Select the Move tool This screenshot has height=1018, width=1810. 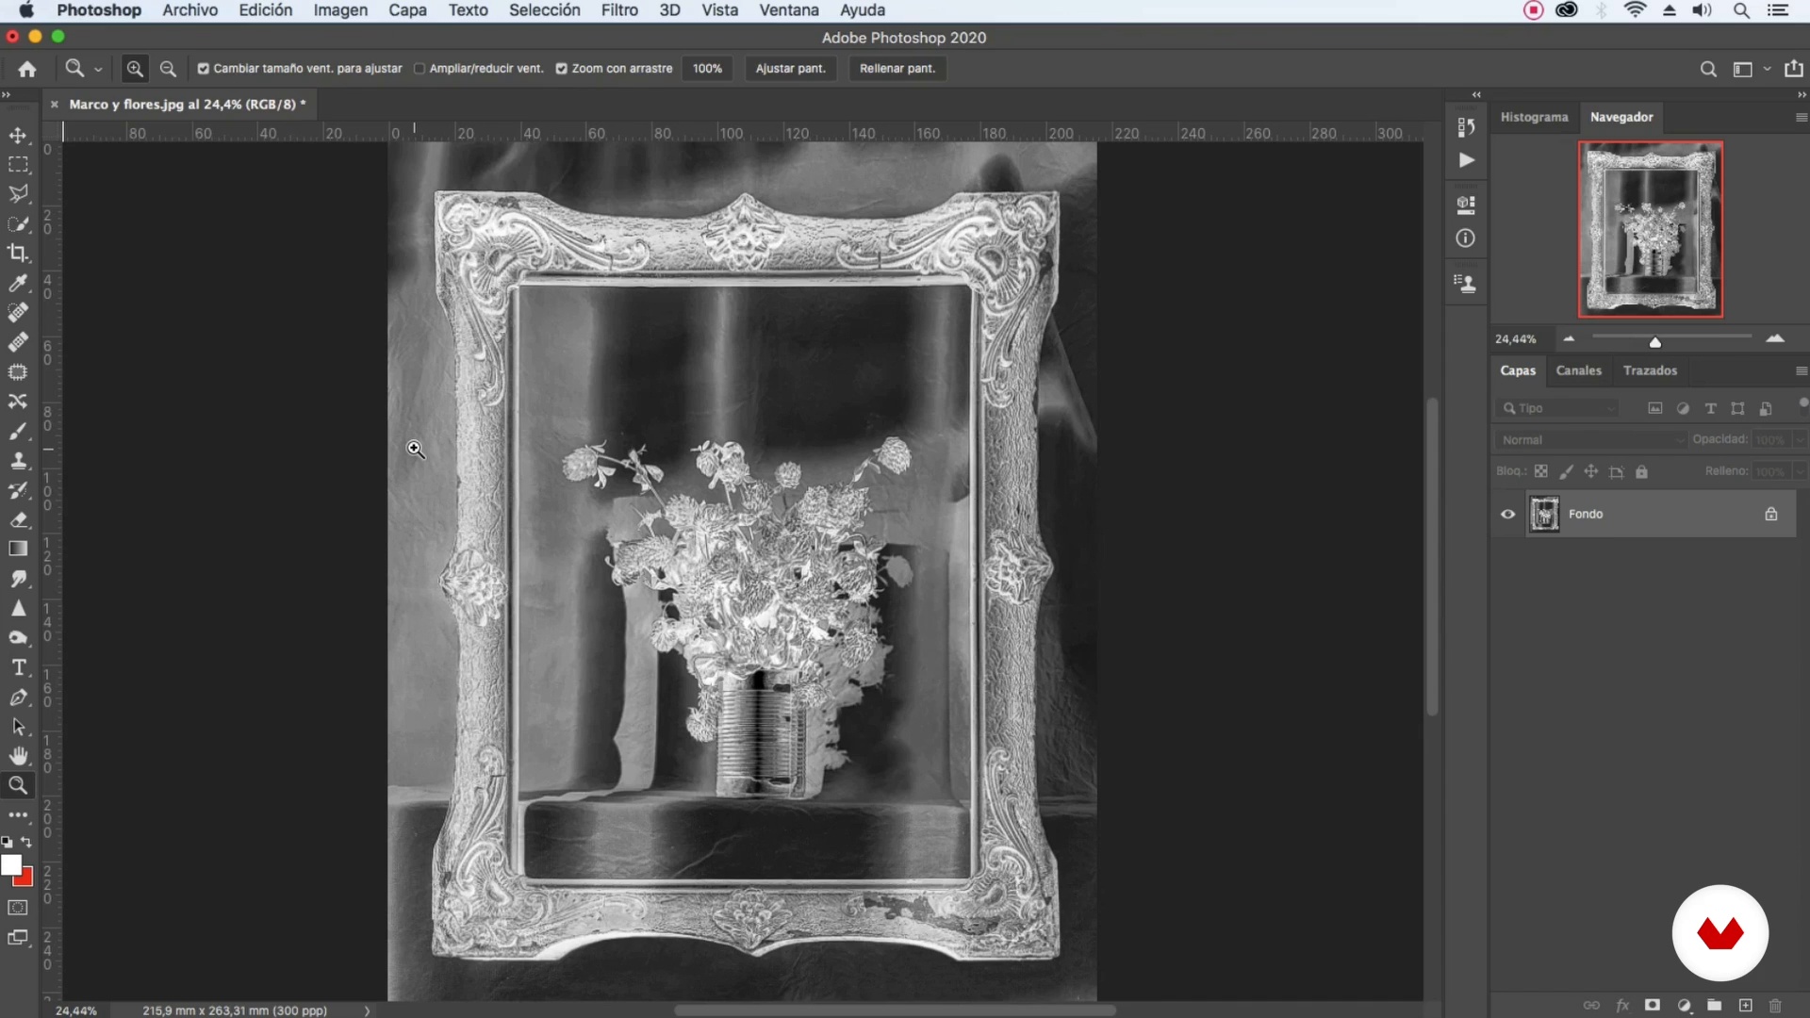point(18,135)
